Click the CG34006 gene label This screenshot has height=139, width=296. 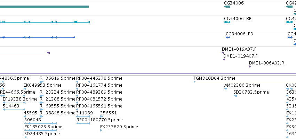(234, 3)
